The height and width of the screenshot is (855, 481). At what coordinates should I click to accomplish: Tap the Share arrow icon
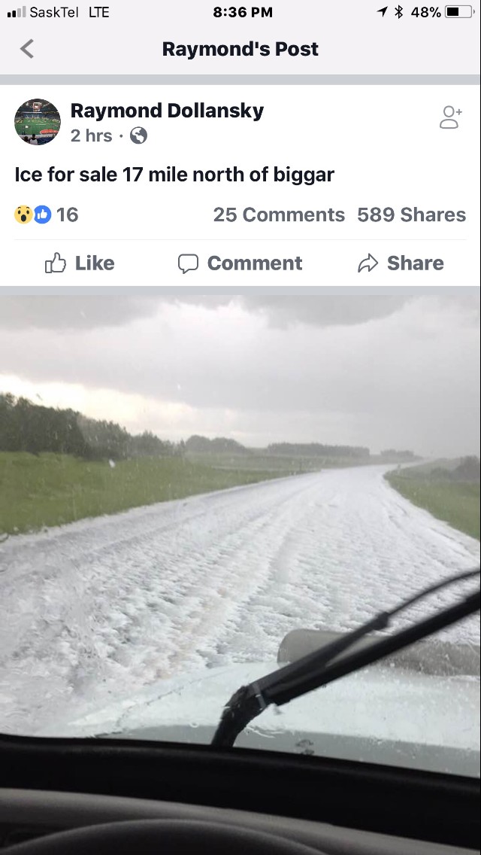(x=368, y=263)
